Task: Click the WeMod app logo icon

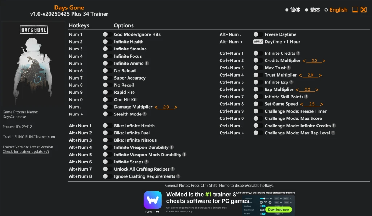Action: click(153, 200)
